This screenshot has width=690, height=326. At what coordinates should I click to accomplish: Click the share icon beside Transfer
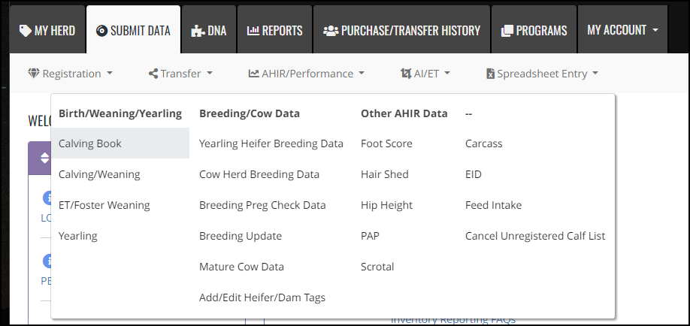tap(153, 74)
